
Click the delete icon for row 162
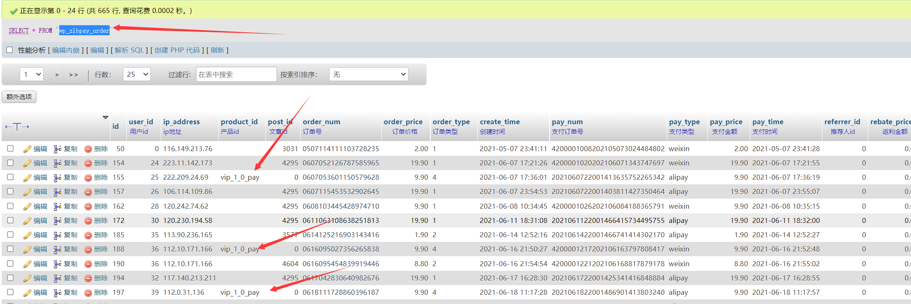click(88, 207)
